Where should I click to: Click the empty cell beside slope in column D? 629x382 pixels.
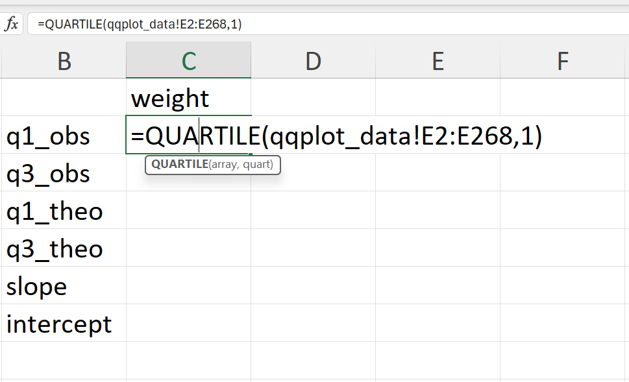point(314,285)
